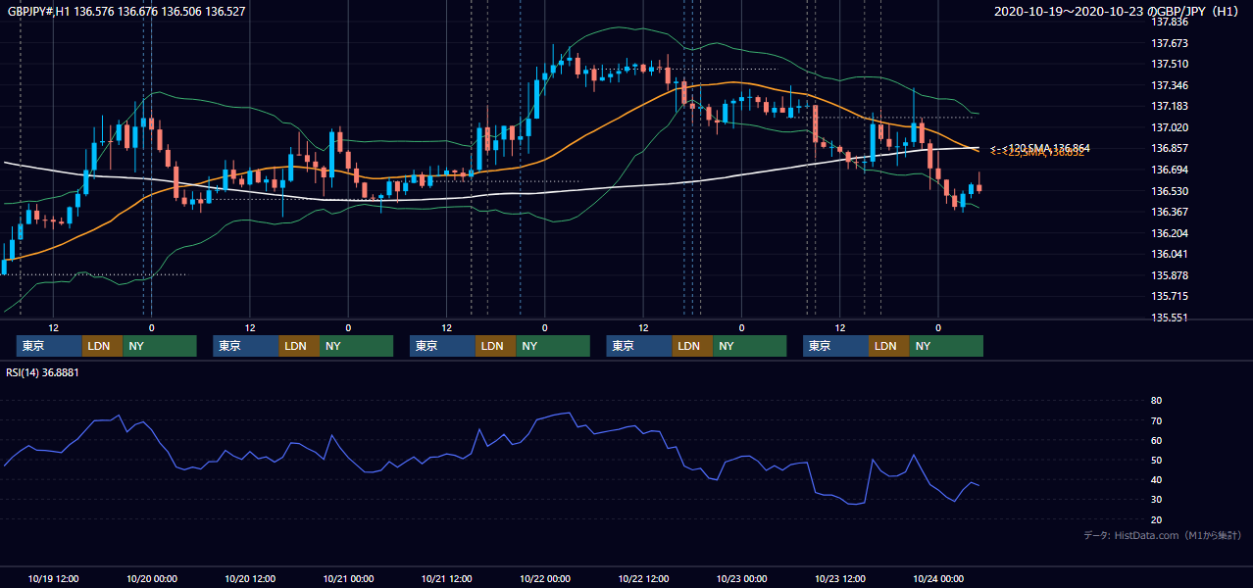
Task: Click the RSI(14) 36.8881 indicator label
Action: tap(43, 372)
